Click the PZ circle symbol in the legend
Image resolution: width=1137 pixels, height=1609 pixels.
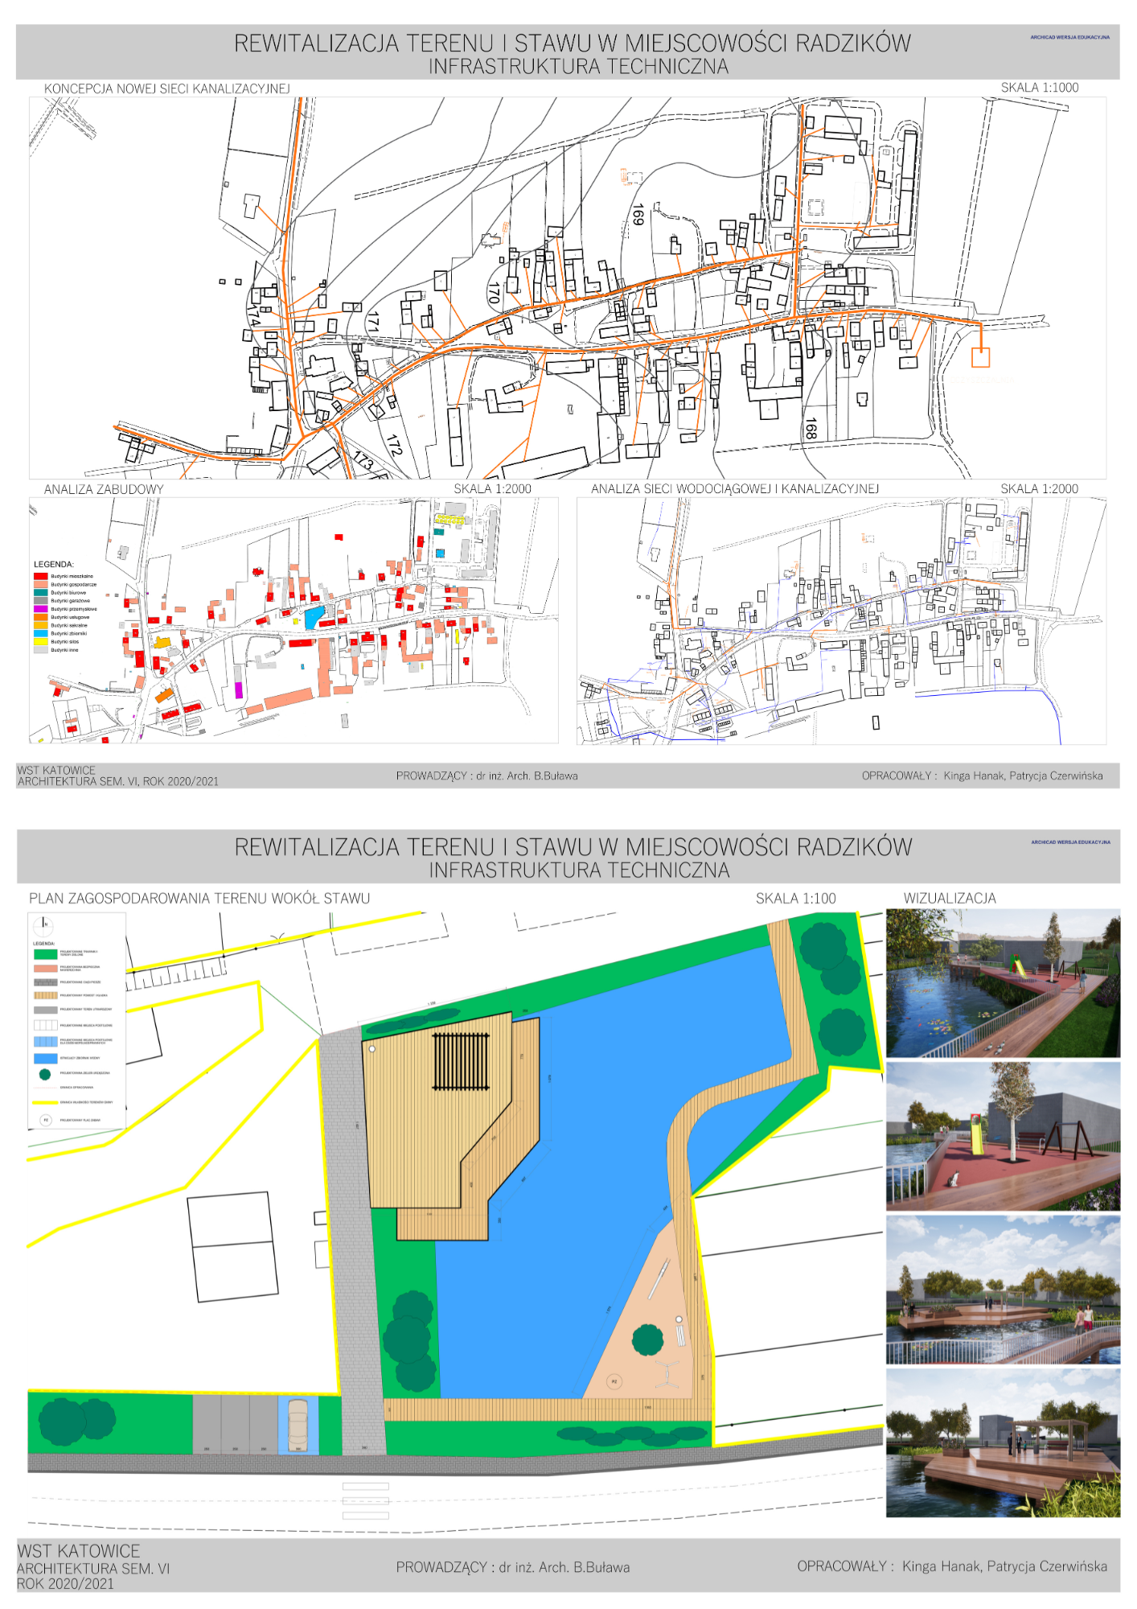pyautogui.click(x=45, y=1120)
